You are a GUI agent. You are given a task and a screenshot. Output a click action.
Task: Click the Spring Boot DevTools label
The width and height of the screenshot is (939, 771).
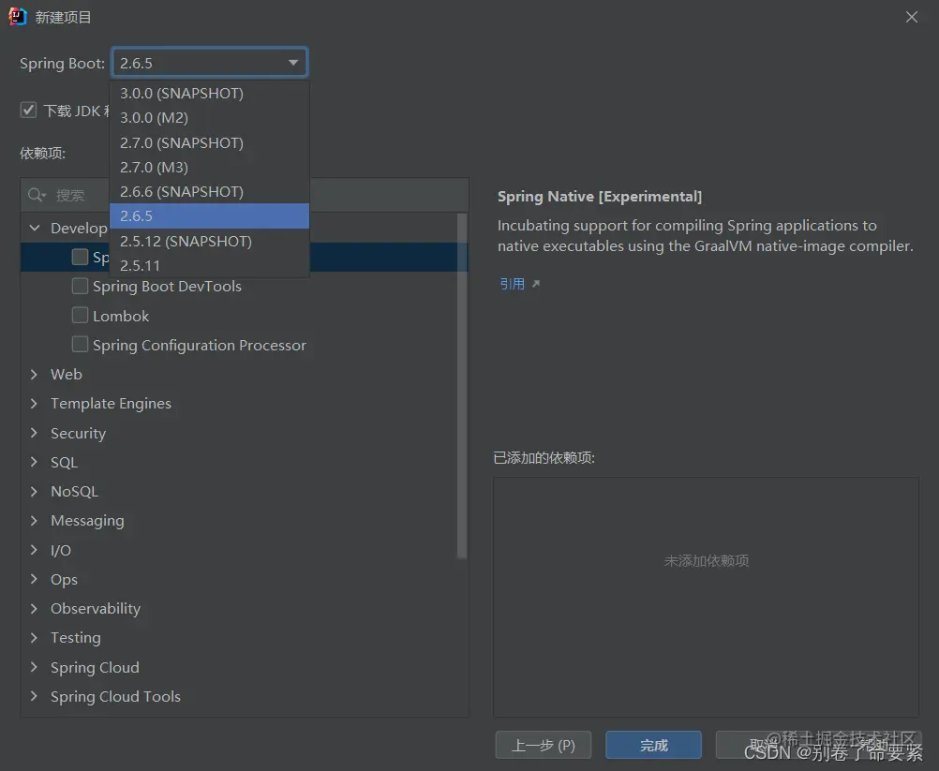pyautogui.click(x=167, y=286)
